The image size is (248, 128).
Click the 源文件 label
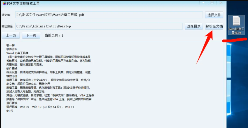tap(6, 15)
